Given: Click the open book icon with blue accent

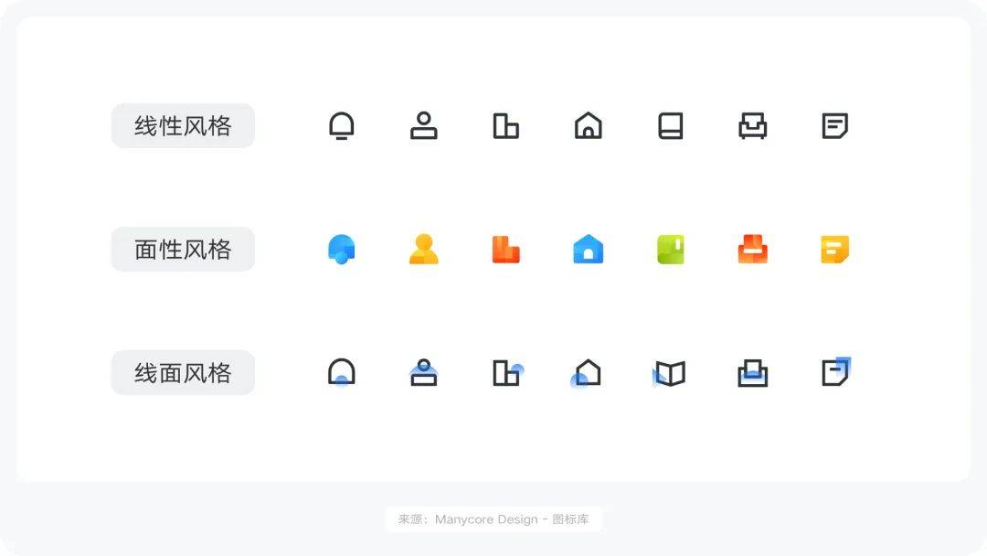Looking at the screenshot, I should pyautogui.click(x=669, y=373).
